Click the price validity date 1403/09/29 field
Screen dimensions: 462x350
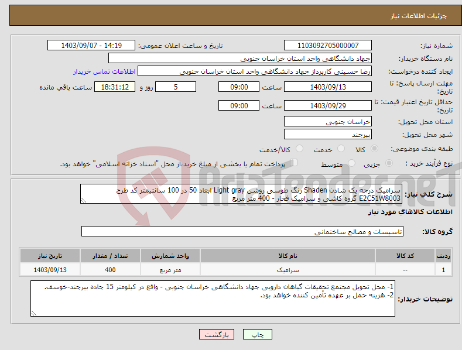click(x=328, y=105)
